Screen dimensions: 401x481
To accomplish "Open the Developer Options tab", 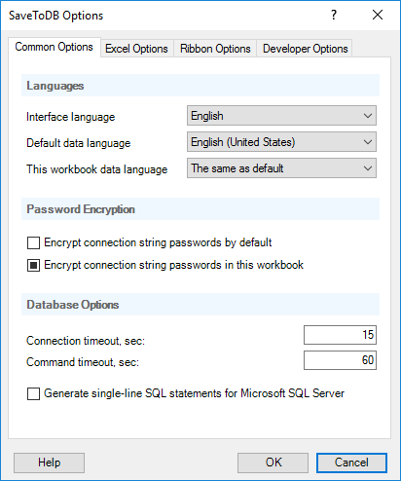I will tap(305, 49).
